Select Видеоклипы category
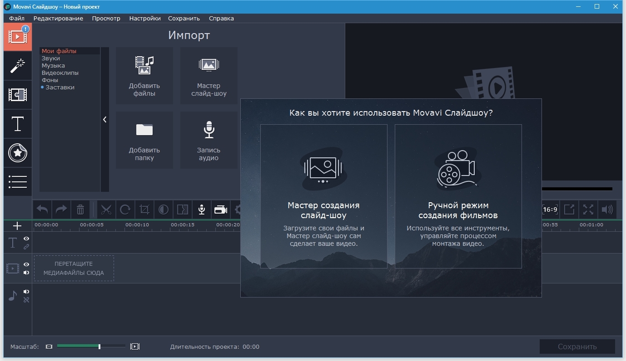The height and width of the screenshot is (361, 626). click(60, 73)
